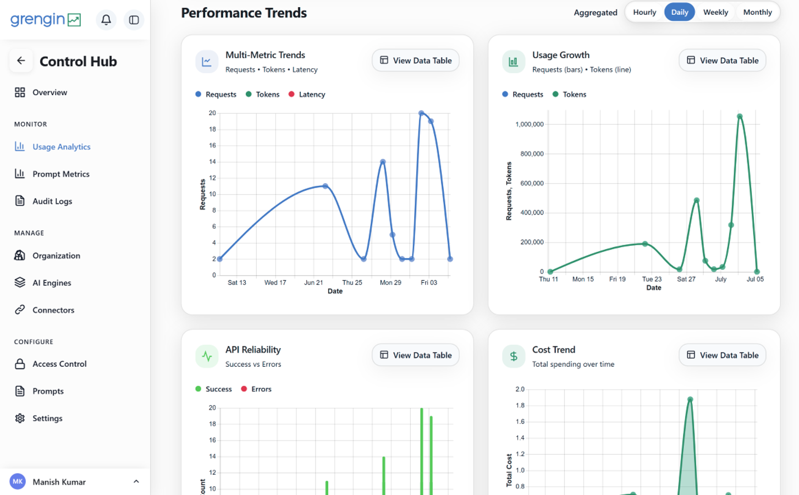Image resolution: width=799 pixels, height=495 pixels.
Task: Toggle Tokens series in Usage Growth legend
Action: [x=569, y=94]
